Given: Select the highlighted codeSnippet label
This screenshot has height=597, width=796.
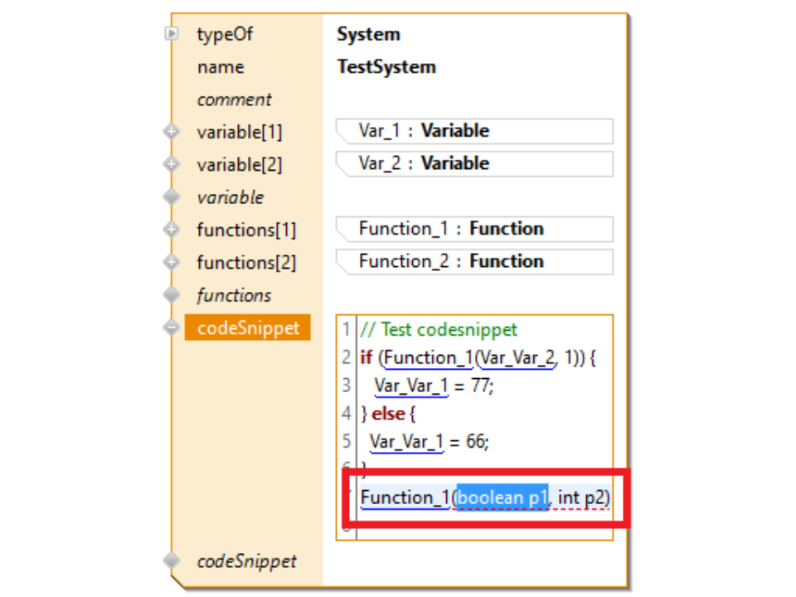Looking at the screenshot, I should [x=248, y=328].
